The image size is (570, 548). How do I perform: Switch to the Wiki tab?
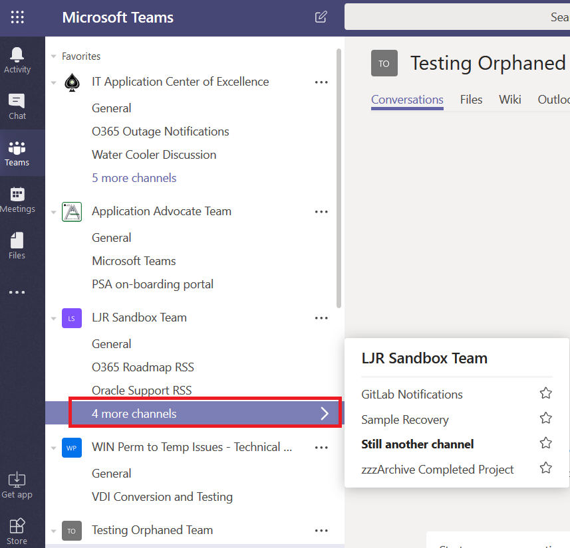pyautogui.click(x=509, y=100)
